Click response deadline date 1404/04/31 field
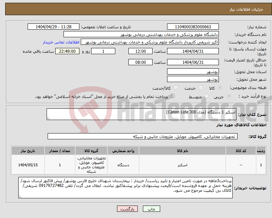 pyautogui.click(x=193, y=51)
